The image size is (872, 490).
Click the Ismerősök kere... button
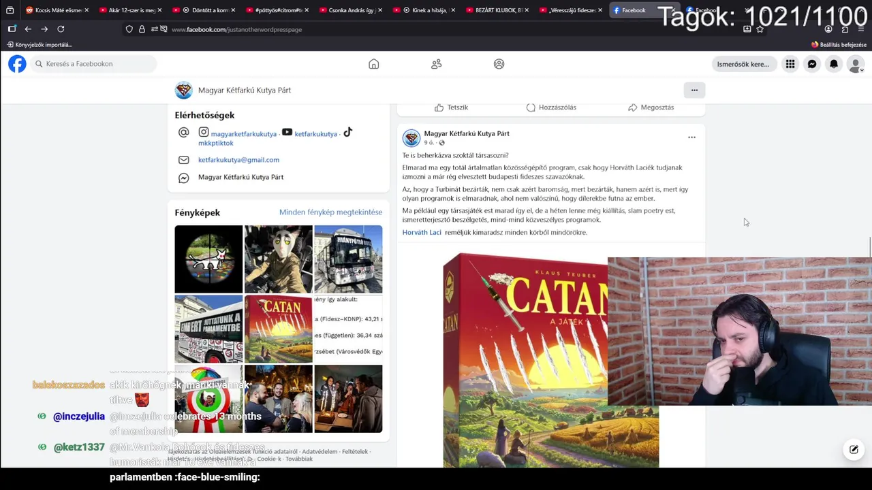[743, 64]
